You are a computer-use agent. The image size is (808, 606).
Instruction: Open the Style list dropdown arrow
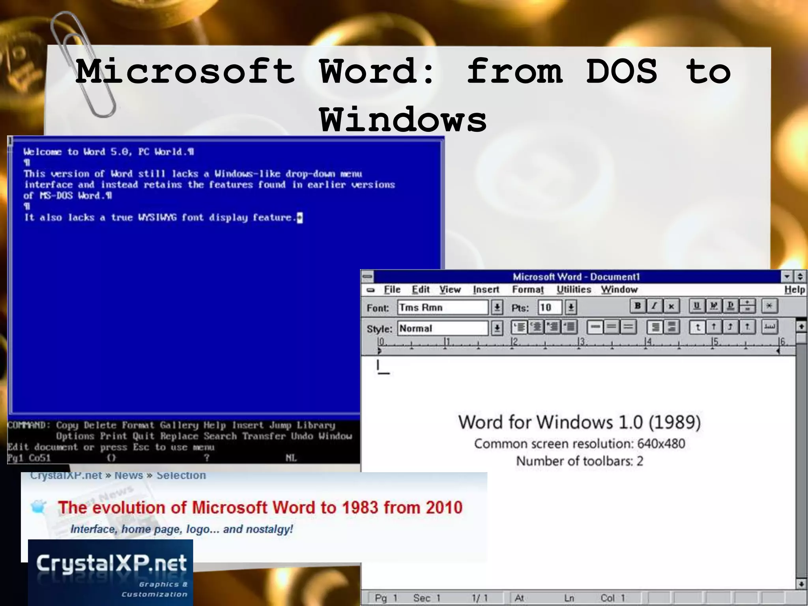pos(497,328)
